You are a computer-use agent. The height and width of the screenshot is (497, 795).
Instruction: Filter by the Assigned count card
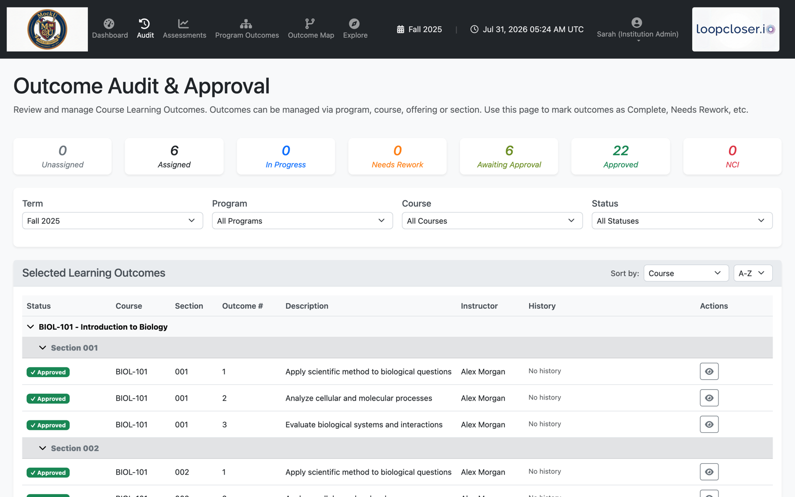tap(174, 157)
